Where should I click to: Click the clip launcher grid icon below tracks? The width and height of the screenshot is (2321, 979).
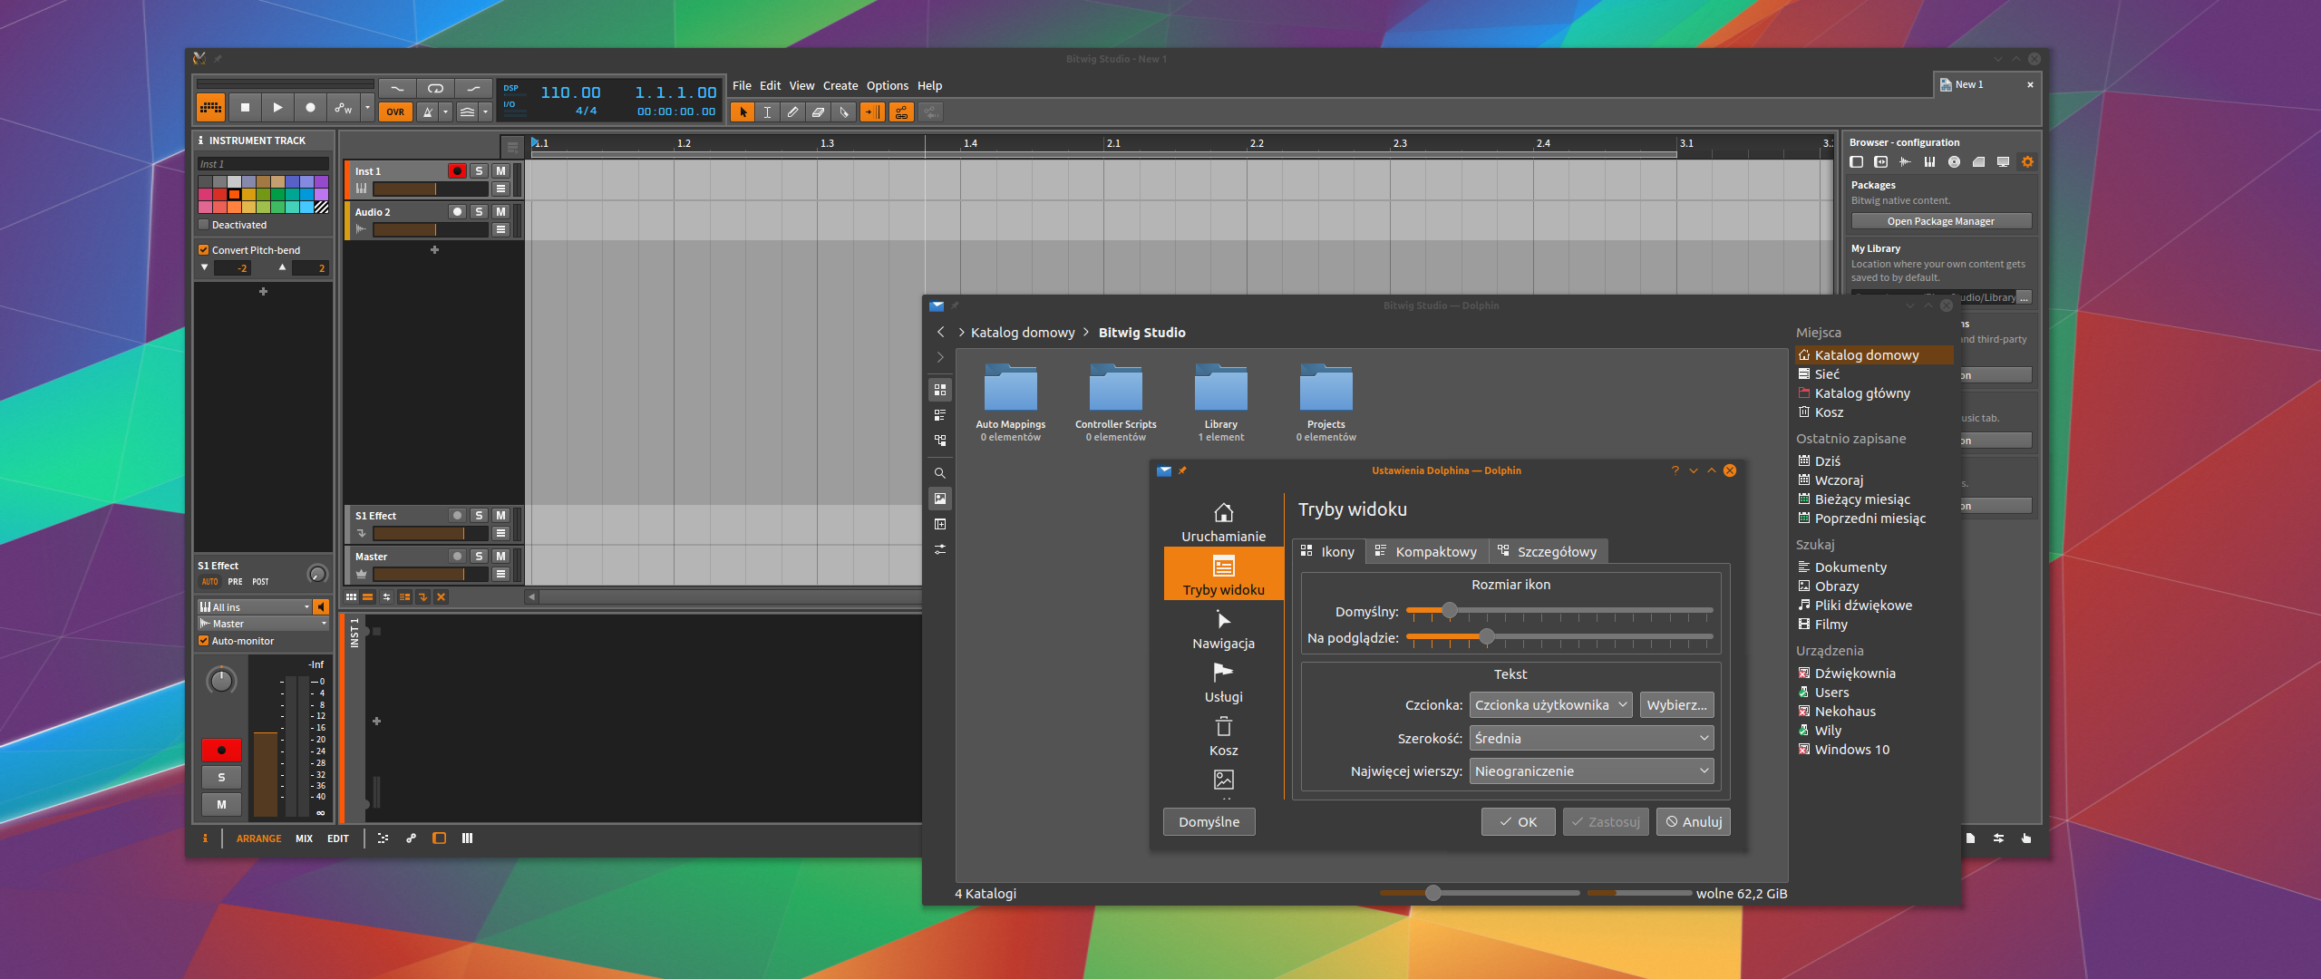[351, 597]
